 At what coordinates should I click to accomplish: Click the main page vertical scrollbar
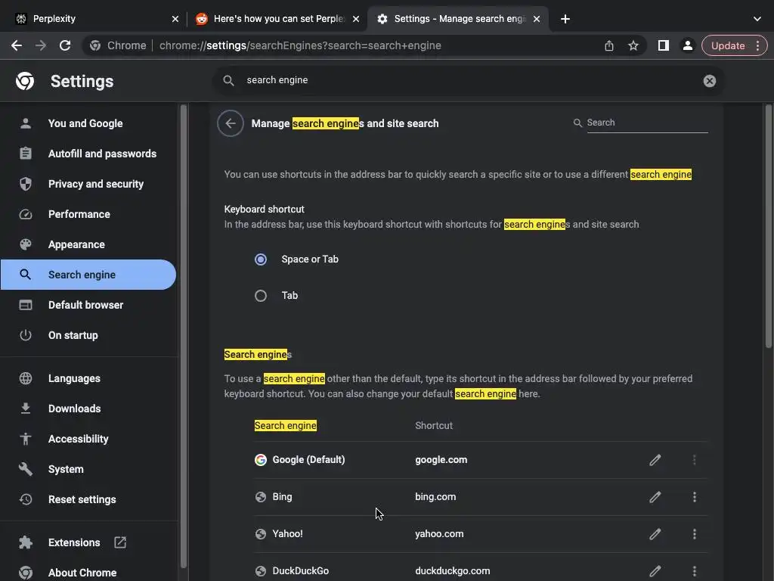click(x=769, y=225)
